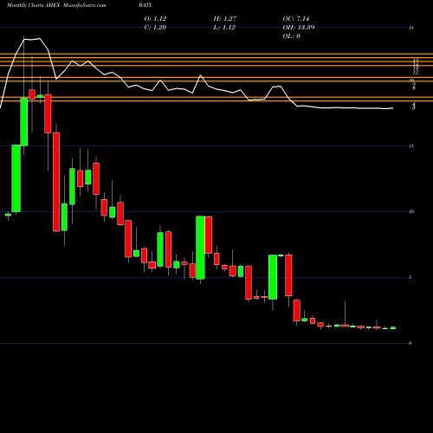433x433 pixels.
Task: Select the 'BATL' ticker symbol text
Action: point(145,5)
